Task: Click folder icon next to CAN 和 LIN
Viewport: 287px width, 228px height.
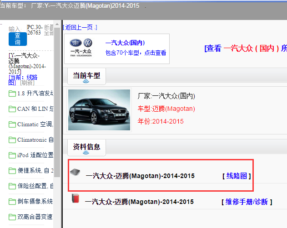Action: [x=12, y=109]
